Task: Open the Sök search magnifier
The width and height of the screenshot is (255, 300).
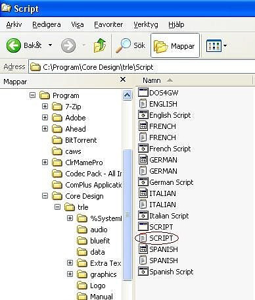Action: click(x=123, y=45)
